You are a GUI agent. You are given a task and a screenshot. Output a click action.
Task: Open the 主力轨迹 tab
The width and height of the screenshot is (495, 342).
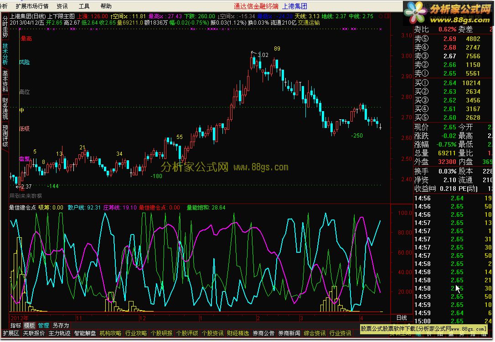(59, 333)
